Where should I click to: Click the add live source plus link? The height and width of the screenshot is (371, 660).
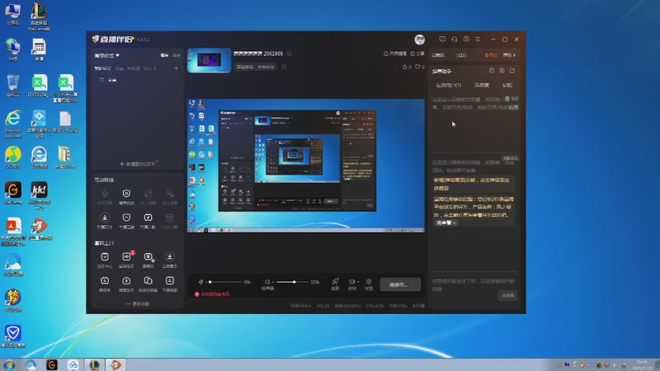click(x=139, y=163)
